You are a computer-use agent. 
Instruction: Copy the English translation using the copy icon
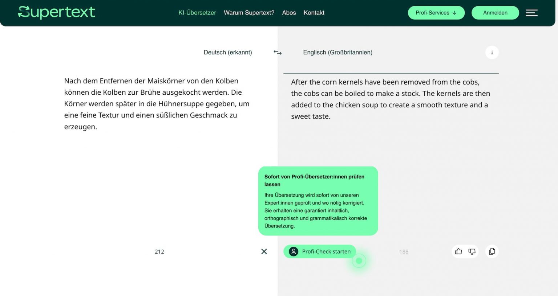[x=492, y=251]
